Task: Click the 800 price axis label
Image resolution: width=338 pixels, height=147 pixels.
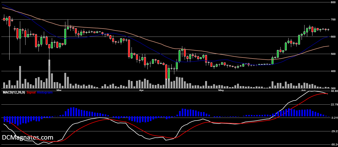Action: 333,2
